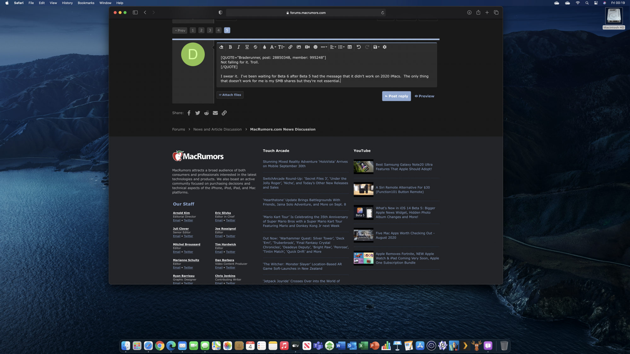
Task: Open Eric Slivka's Twitter link
Action: click(x=231, y=221)
